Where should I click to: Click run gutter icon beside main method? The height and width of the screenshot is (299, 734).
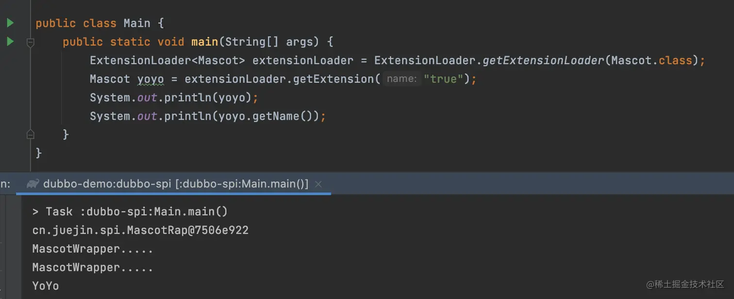10,42
